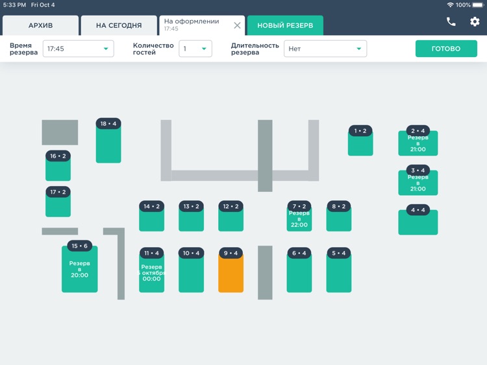487x365 pixels.
Task: Select table 2 reserved at 21:00
Action: click(x=418, y=141)
